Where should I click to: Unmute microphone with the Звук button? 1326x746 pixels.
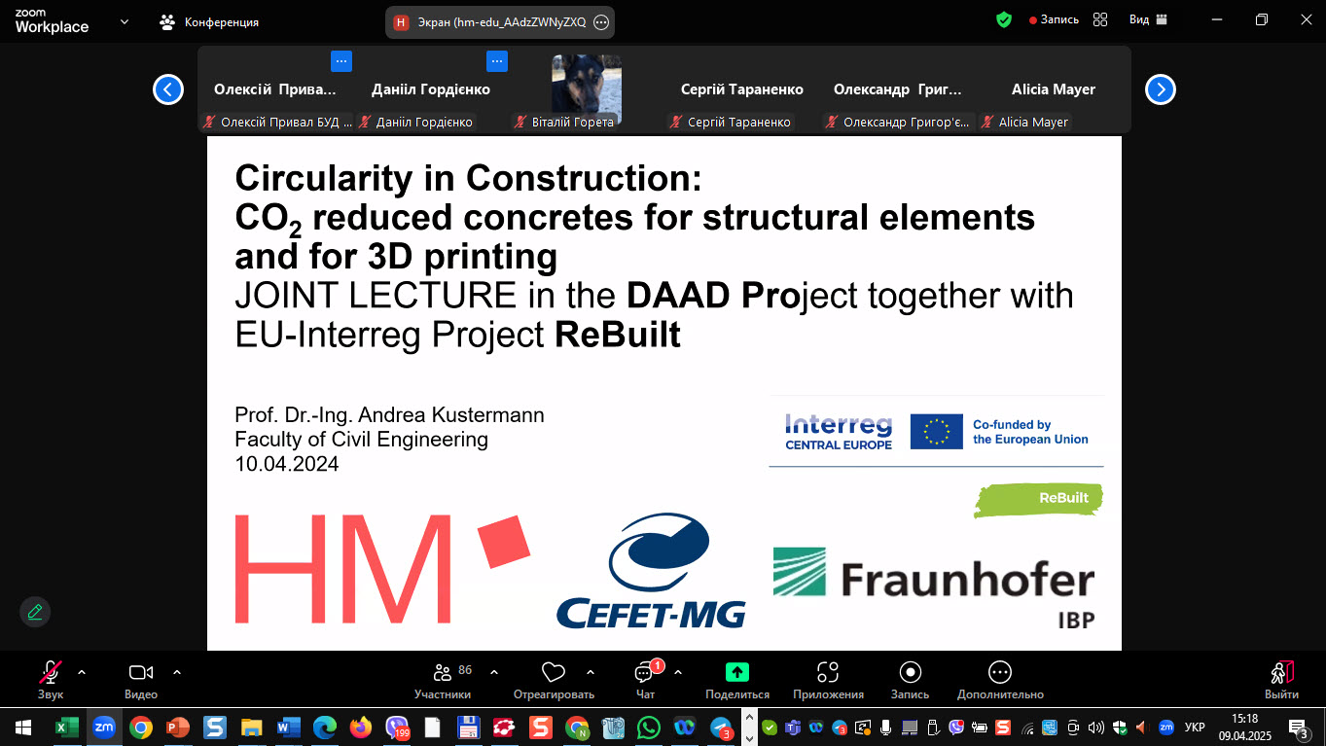tap(51, 680)
